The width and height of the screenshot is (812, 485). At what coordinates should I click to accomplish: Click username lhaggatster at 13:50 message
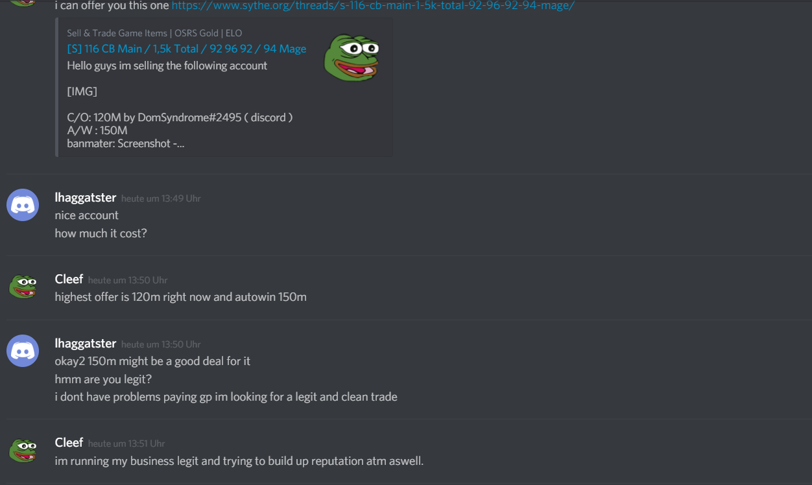click(86, 344)
